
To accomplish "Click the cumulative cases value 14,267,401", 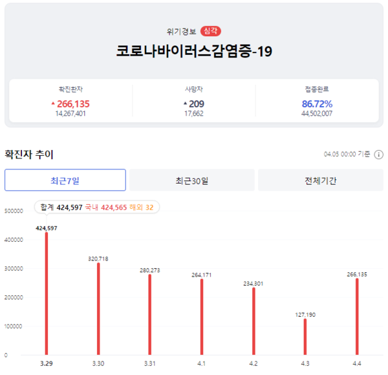I will pos(70,114).
